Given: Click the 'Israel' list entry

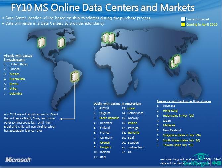Looking at the screenshot, I should [131, 108].
